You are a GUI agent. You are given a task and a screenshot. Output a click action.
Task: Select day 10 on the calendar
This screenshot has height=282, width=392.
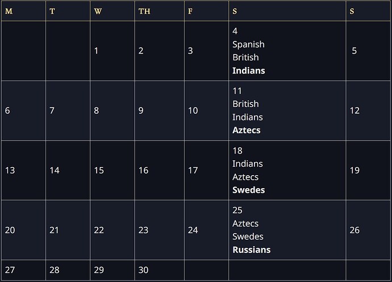point(193,111)
